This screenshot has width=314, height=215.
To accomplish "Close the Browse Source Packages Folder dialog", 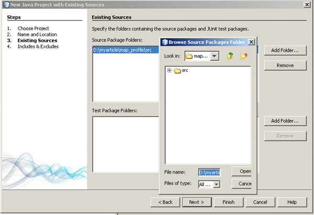I will (251, 42).
